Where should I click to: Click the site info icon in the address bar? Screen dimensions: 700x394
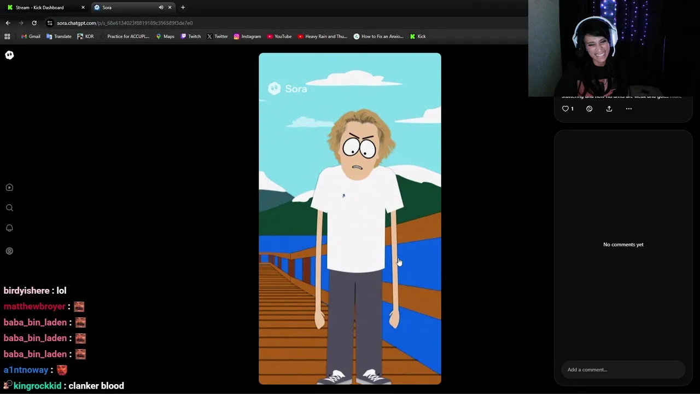50,23
